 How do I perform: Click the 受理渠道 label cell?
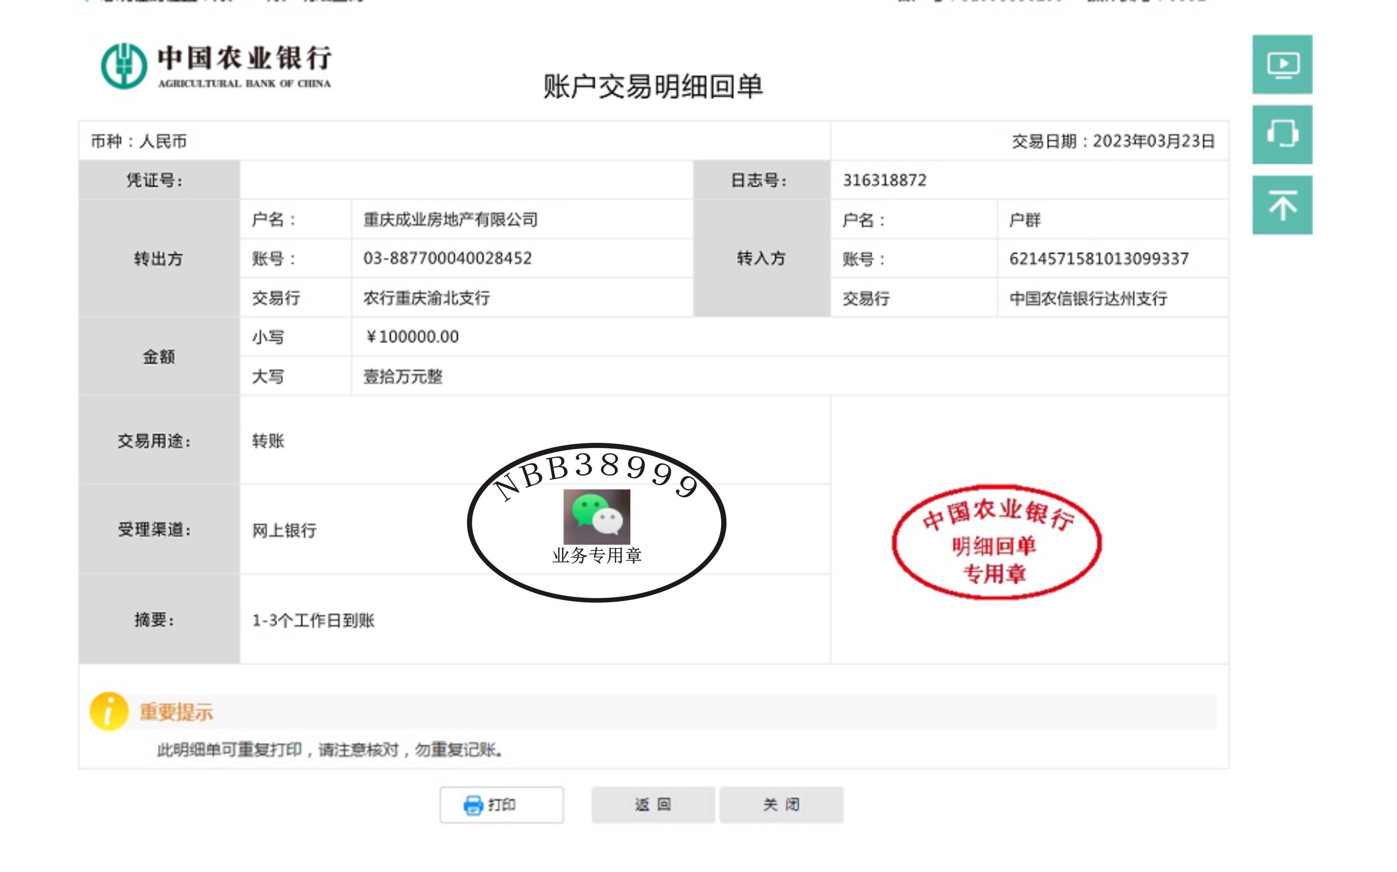tap(159, 530)
